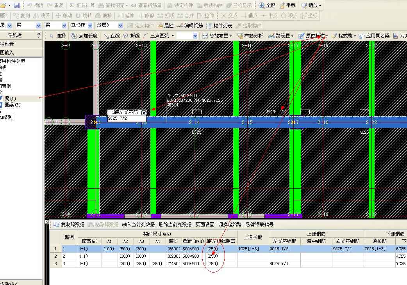The height and width of the screenshot is (285, 407).
Task: Click the 移动 move tool
Action: coord(64,16)
